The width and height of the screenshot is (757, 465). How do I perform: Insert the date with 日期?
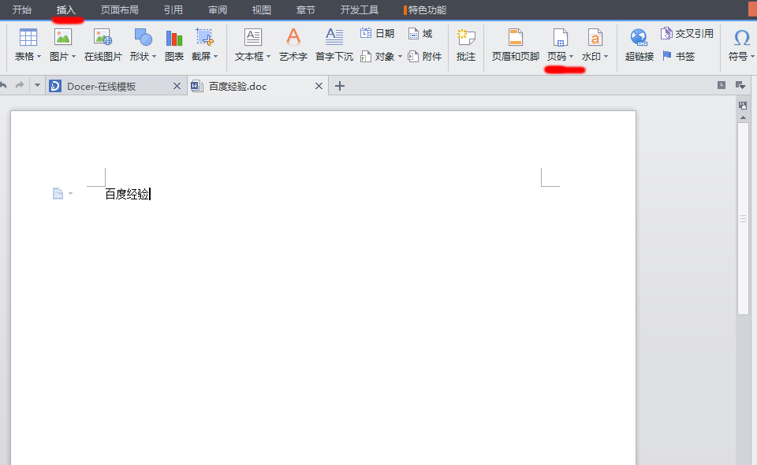377,33
